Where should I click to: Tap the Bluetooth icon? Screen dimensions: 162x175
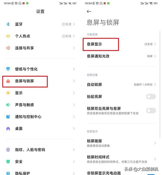tap(8, 24)
